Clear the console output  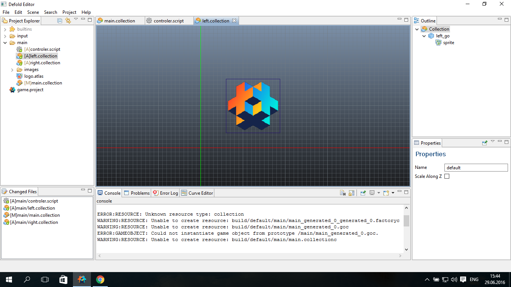[x=343, y=193]
